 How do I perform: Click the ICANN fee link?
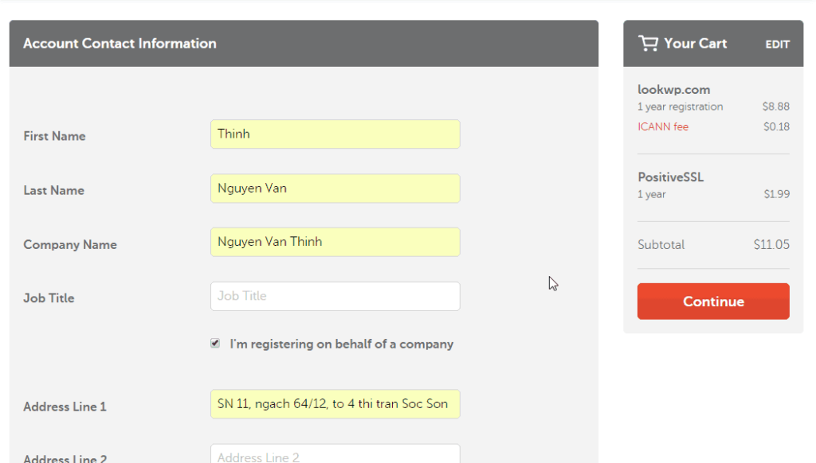coord(662,126)
